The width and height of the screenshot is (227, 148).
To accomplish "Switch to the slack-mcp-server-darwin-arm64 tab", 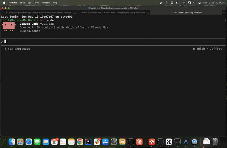I will coord(38,13).
